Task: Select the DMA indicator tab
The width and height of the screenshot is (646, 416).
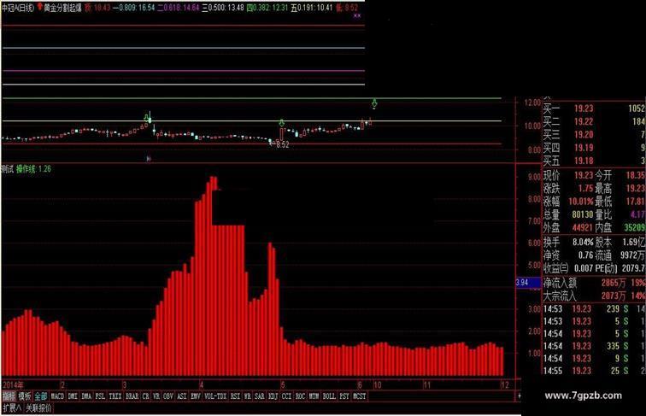Action: (x=86, y=396)
